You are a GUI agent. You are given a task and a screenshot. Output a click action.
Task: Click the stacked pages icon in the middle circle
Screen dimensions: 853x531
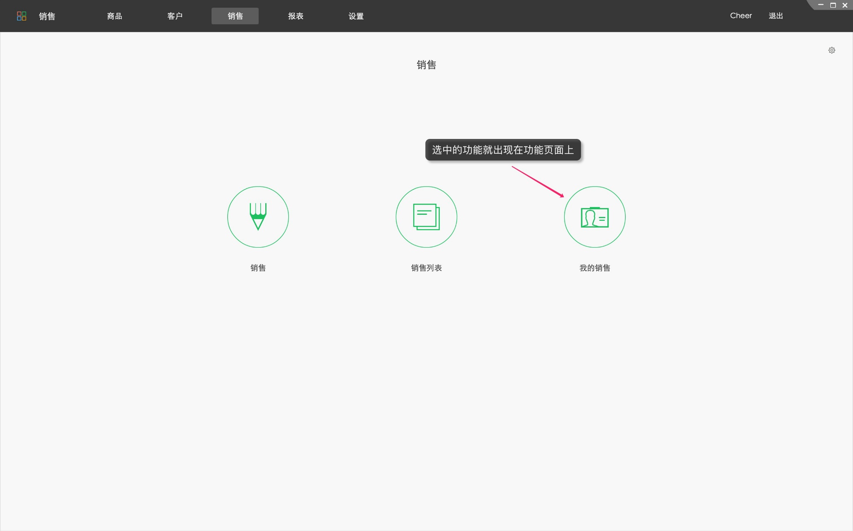[x=426, y=217]
